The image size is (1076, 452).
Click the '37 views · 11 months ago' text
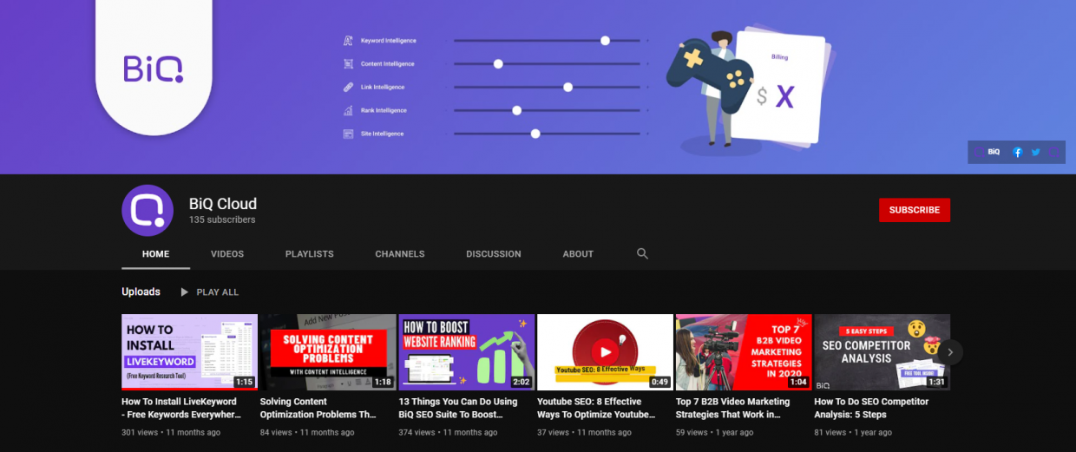pos(584,433)
